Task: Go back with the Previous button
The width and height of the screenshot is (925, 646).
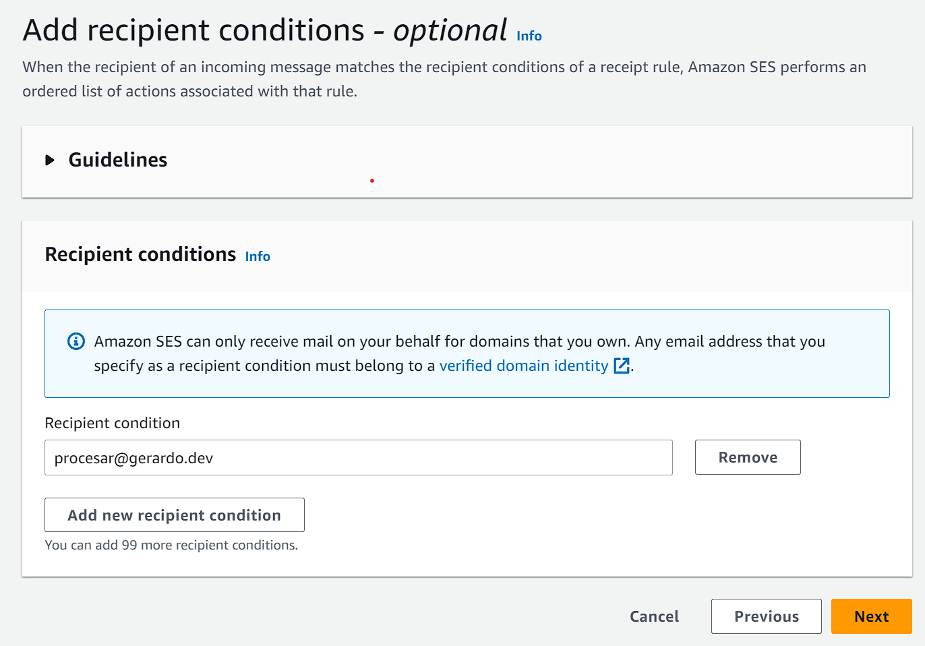Action: click(x=766, y=616)
